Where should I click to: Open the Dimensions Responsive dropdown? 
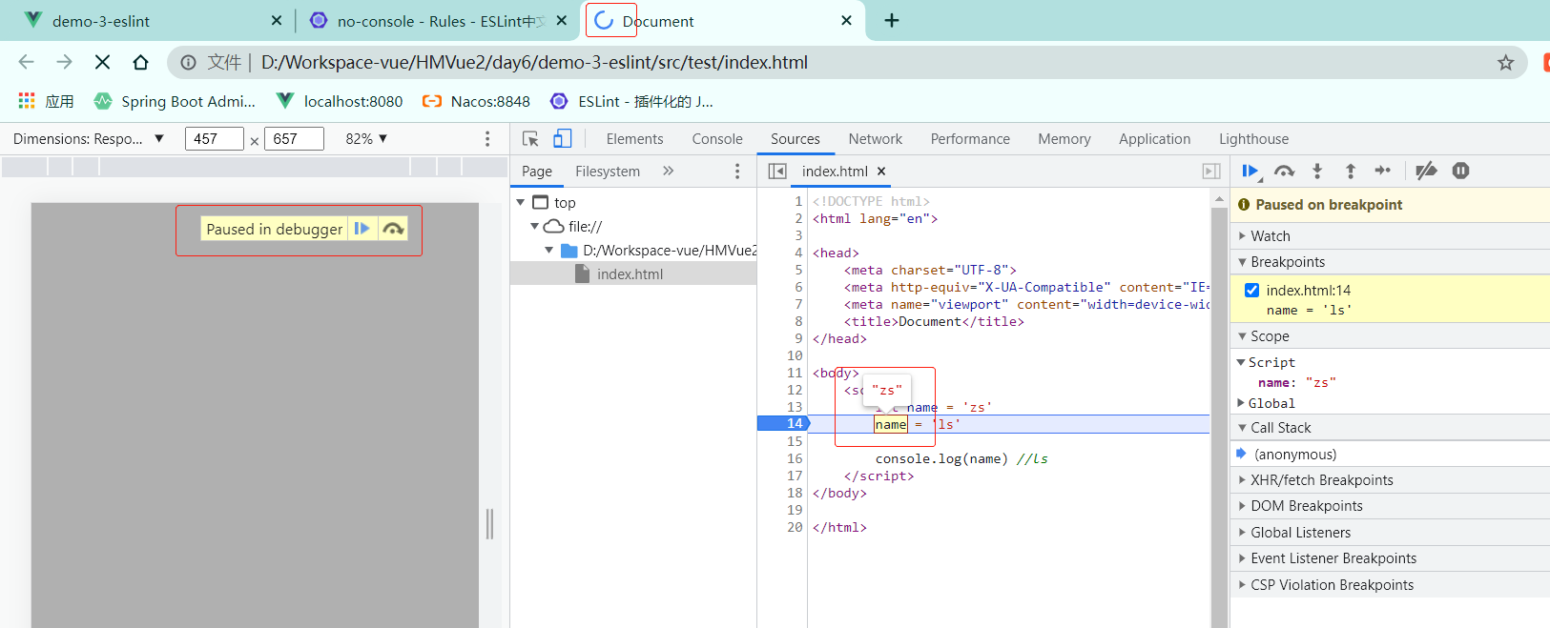[x=89, y=139]
